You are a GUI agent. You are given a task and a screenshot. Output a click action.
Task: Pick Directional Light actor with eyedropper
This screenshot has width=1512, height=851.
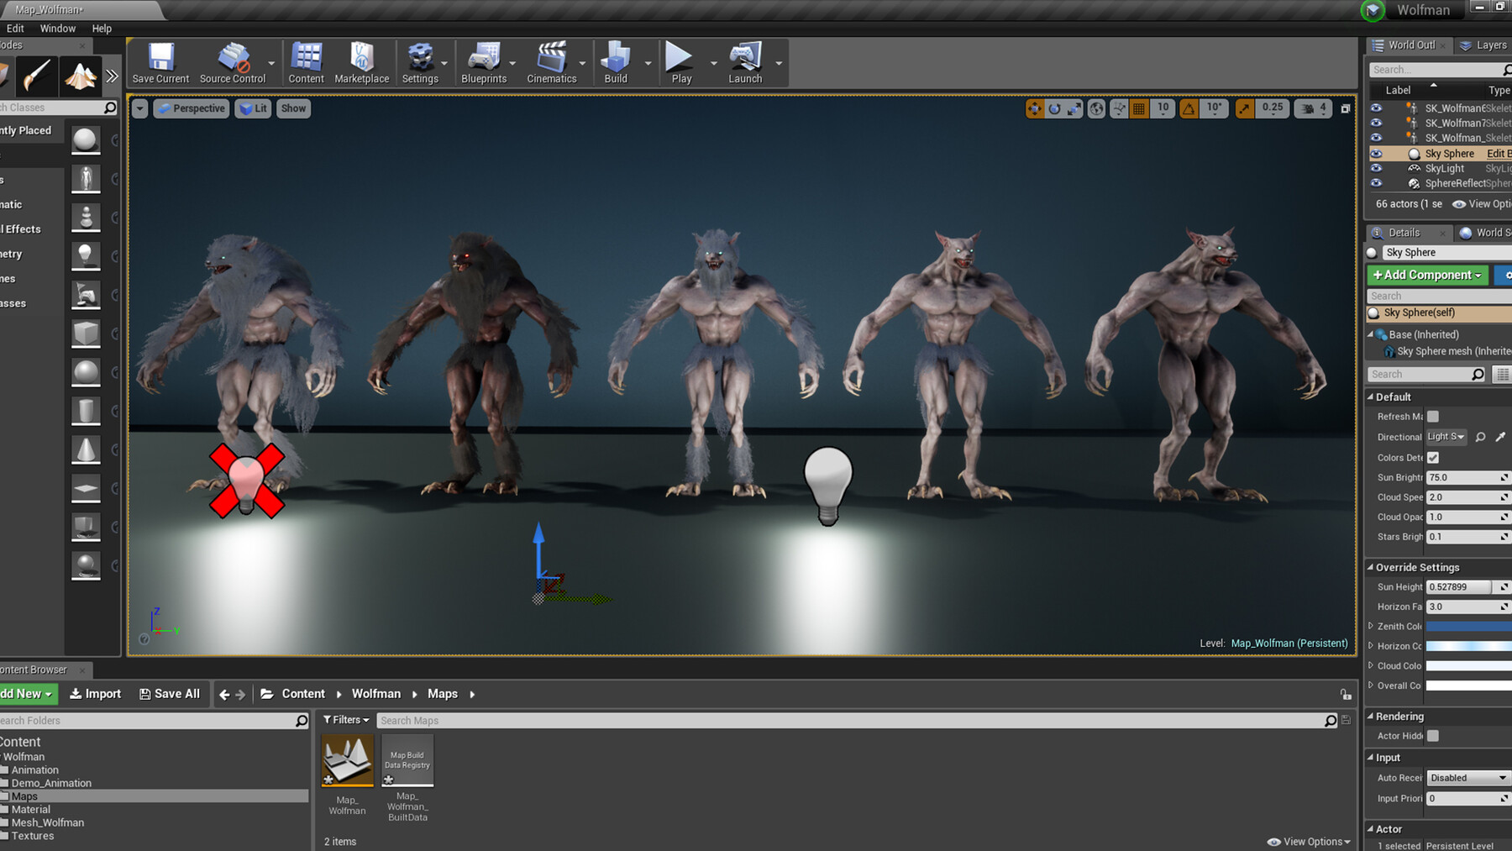pos(1500,437)
